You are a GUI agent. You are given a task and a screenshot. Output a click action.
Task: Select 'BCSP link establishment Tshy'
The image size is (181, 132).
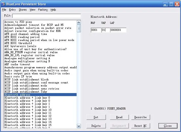pyautogui.click(x=40, y=92)
